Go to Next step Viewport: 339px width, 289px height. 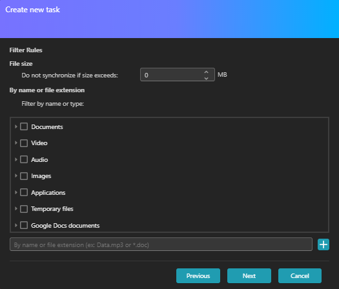point(249,276)
